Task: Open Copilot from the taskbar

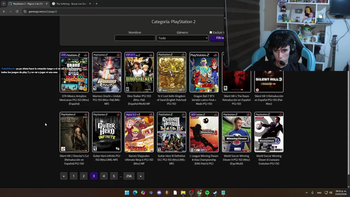Action: [143, 193]
